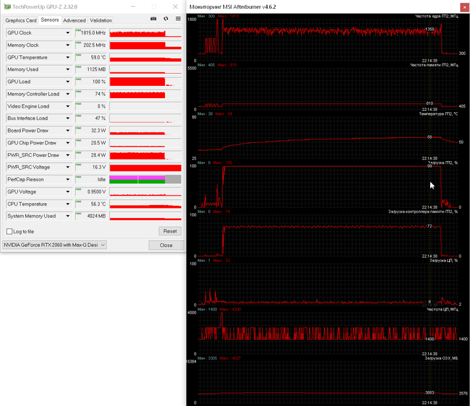Click the GPU-Z app icon in title bar
The height and width of the screenshot is (406, 470).
(x=7, y=7)
